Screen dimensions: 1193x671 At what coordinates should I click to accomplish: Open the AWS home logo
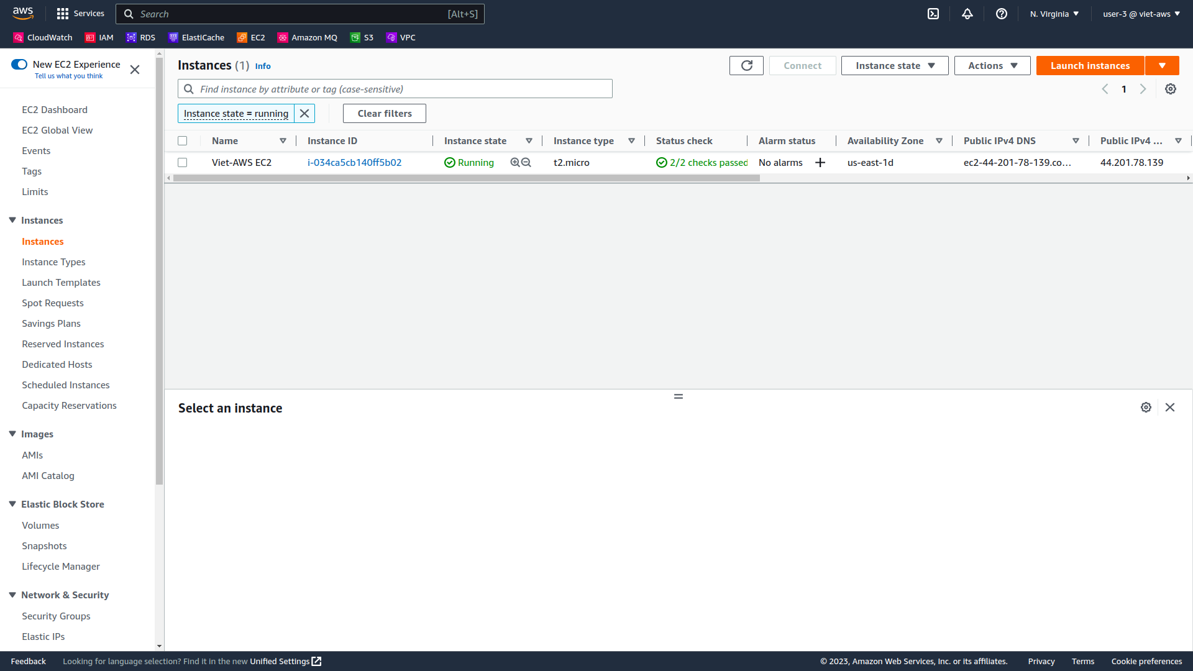point(23,14)
